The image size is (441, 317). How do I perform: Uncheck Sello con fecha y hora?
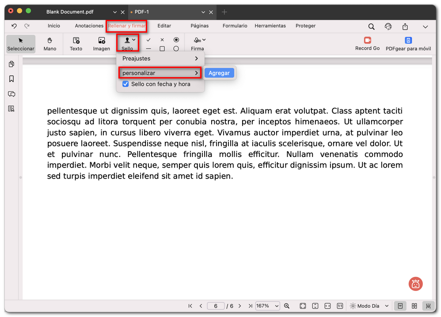[125, 84]
